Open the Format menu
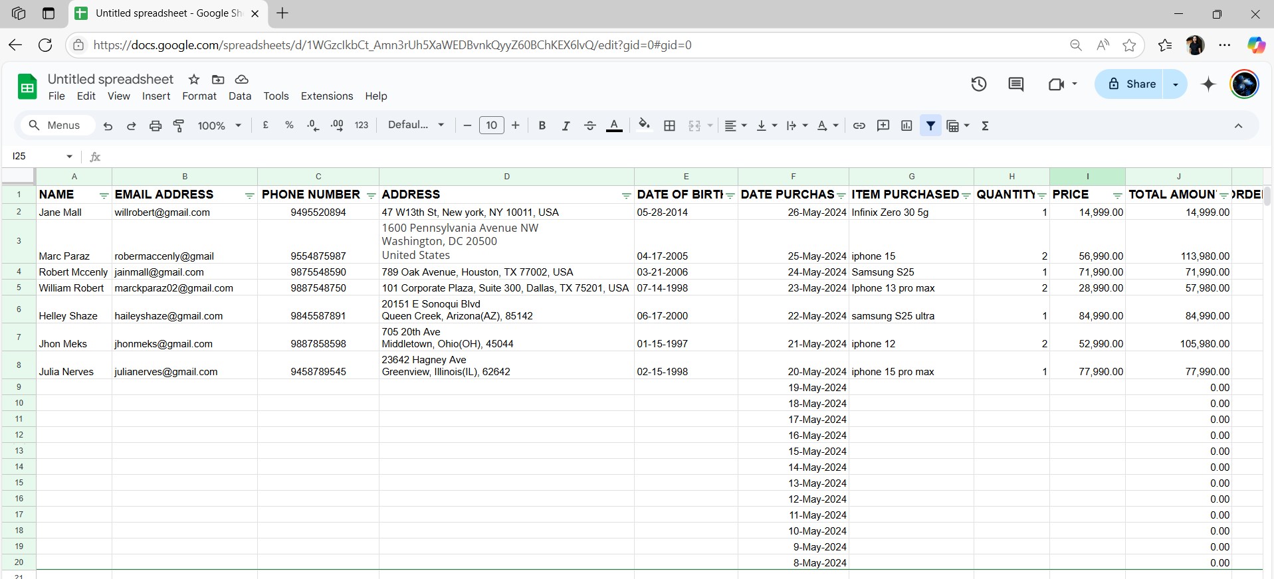The image size is (1274, 579). point(199,96)
